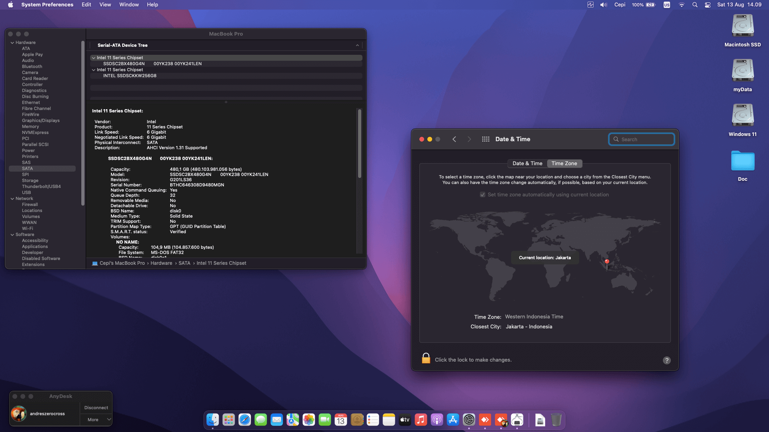Select Storage in the hardware sidebar
Viewport: 769px width, 432px height.
click(x=30, y=180)
